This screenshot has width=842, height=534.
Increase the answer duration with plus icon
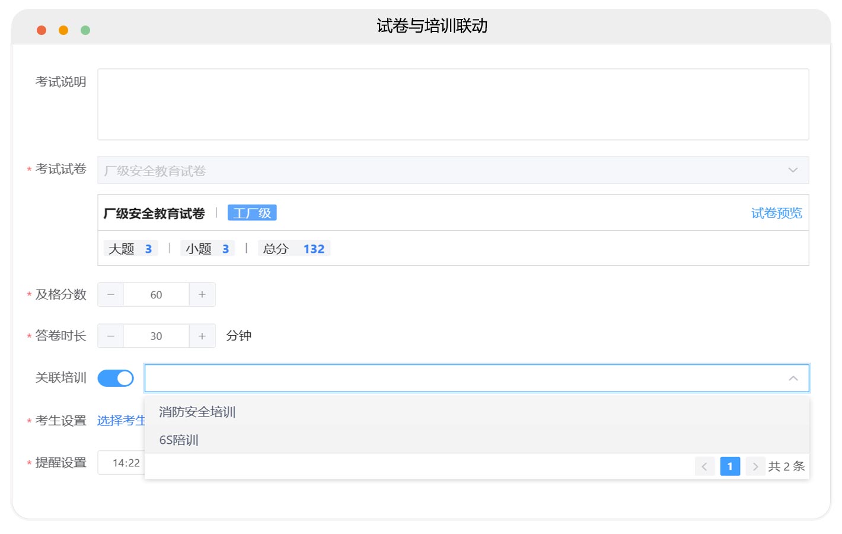click(x=202, y=336)
